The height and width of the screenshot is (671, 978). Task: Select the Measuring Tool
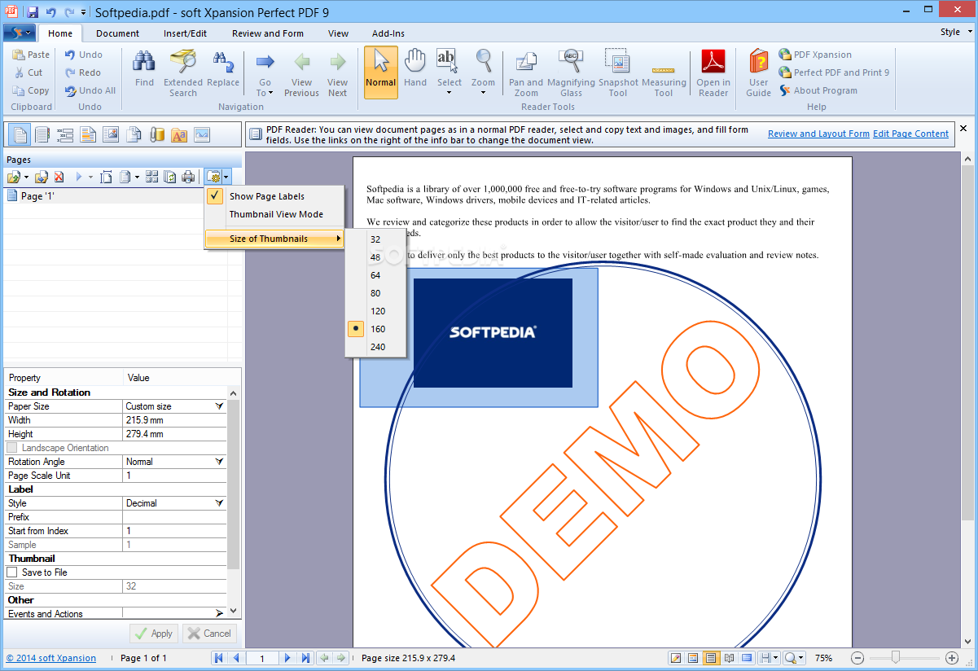coord(664,72)
